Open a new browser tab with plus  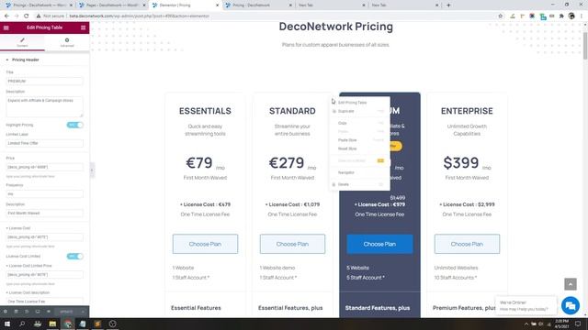point(448,5)
